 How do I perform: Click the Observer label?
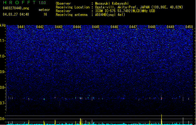tap(63, 3)
